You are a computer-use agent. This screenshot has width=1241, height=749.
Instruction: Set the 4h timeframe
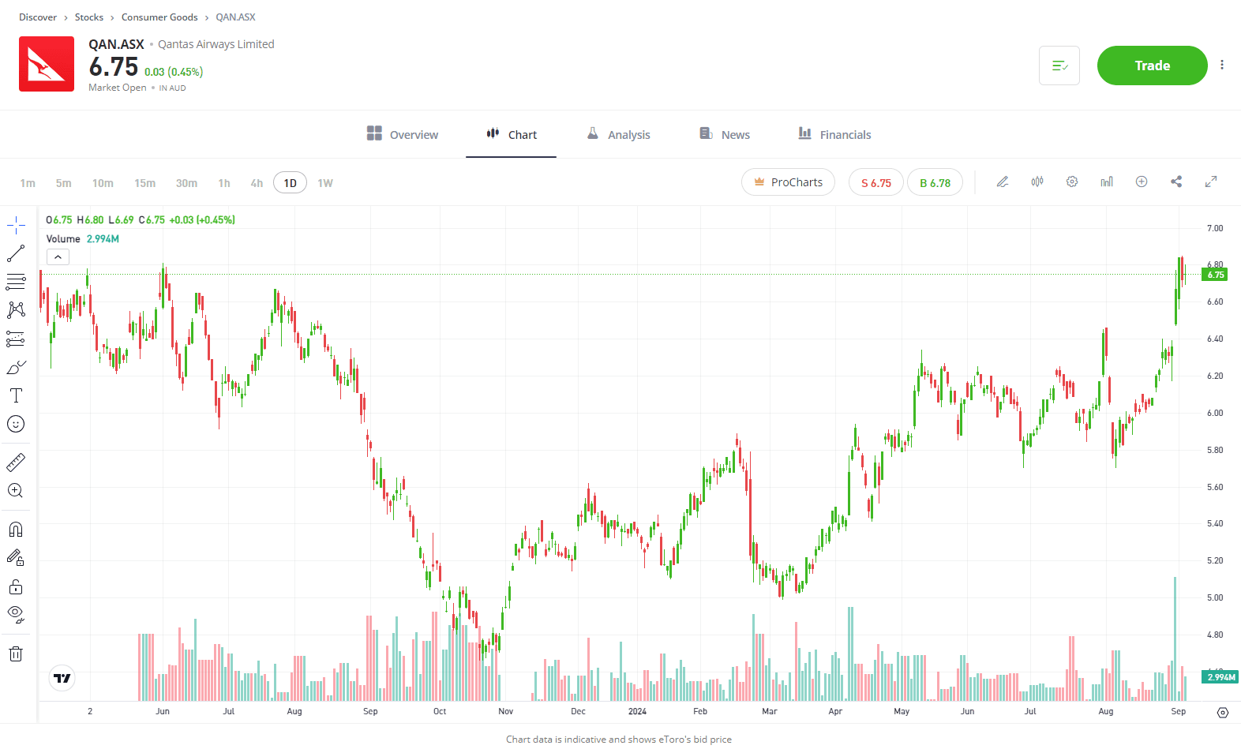(257, 183)
